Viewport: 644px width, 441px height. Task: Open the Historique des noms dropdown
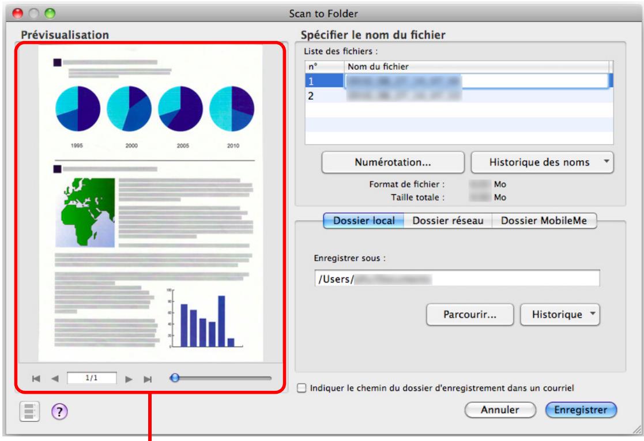(x=542, y=162)
